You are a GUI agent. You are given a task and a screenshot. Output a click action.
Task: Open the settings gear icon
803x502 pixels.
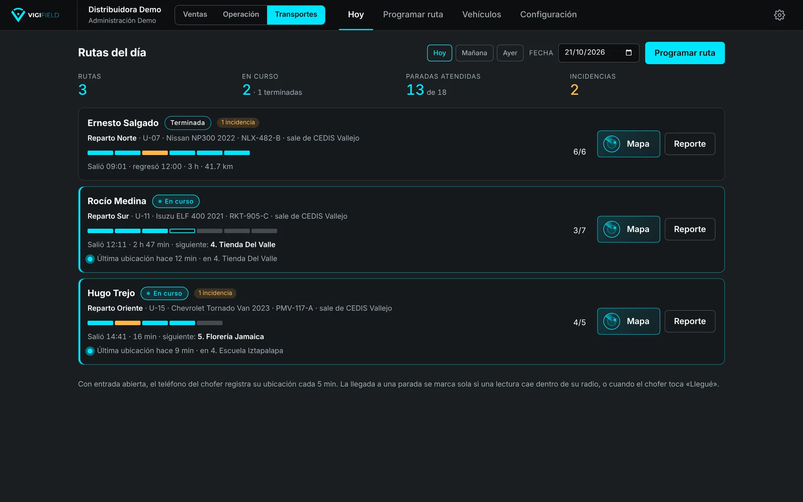click(x=779, y=15)
